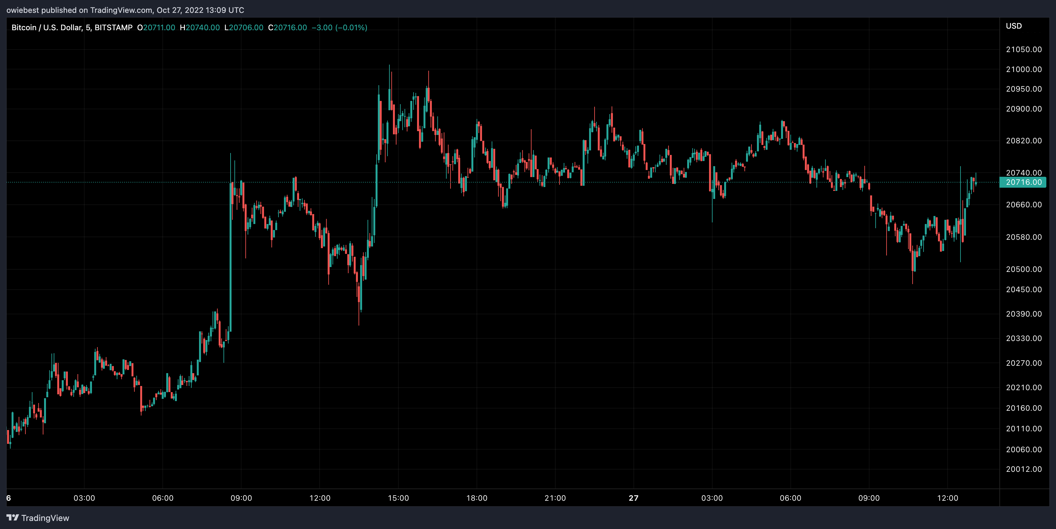1056x529 pixels.
Task: Click the 20390.00 price axis label
Action: 1024,314
